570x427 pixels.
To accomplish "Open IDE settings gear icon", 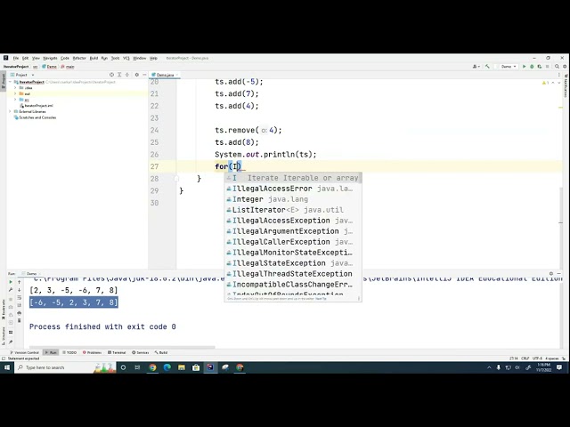I will point(564,66).
